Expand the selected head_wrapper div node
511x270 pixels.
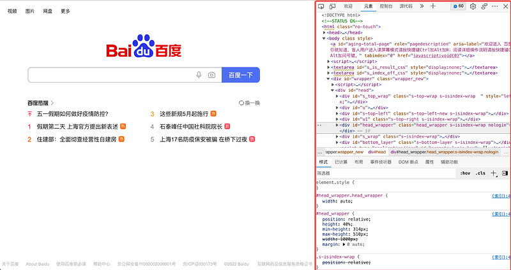click(x=337, y=125)
